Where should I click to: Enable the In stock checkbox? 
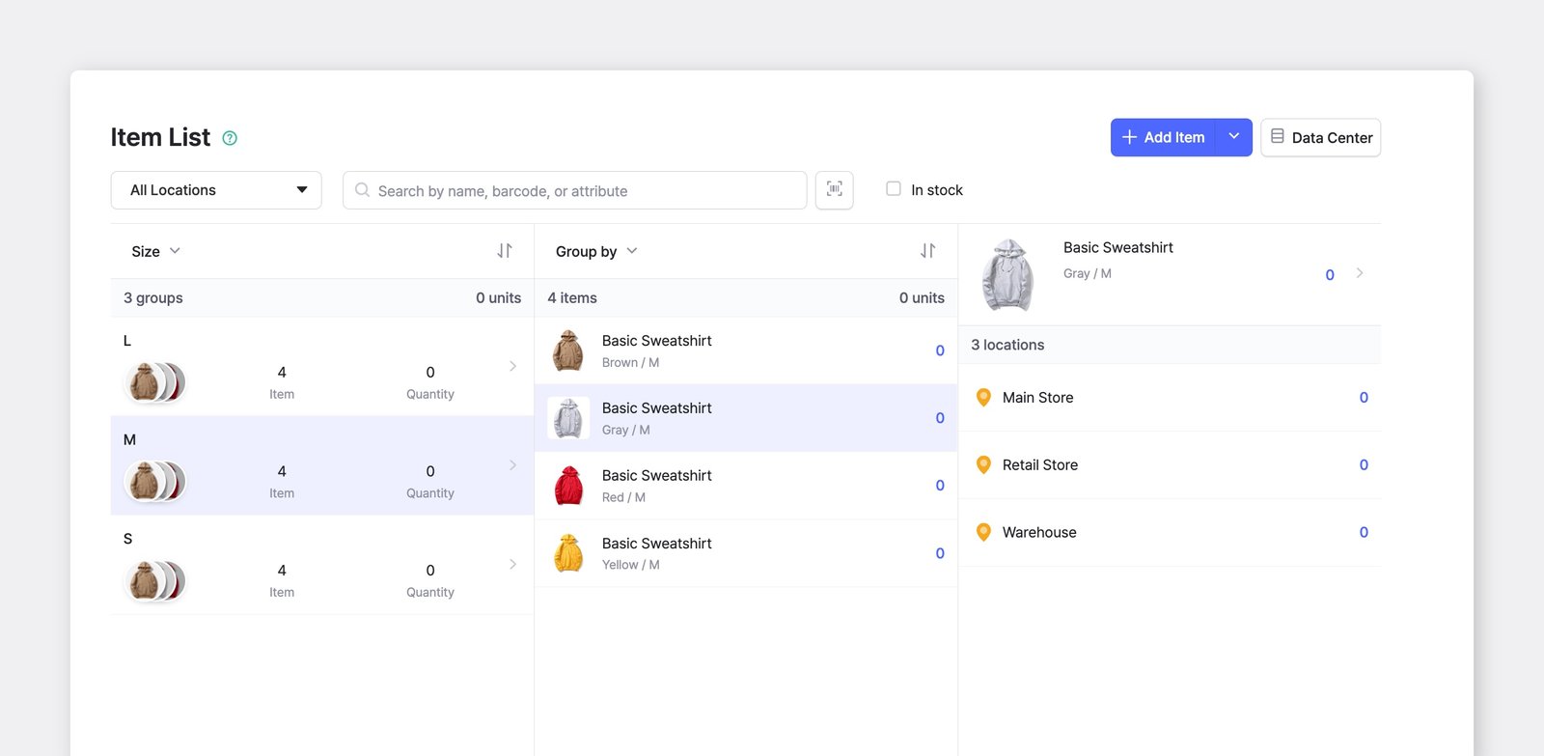(x=894, y=189)
